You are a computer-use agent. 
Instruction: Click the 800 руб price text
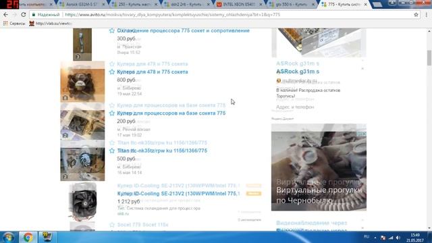pos(126,80)
